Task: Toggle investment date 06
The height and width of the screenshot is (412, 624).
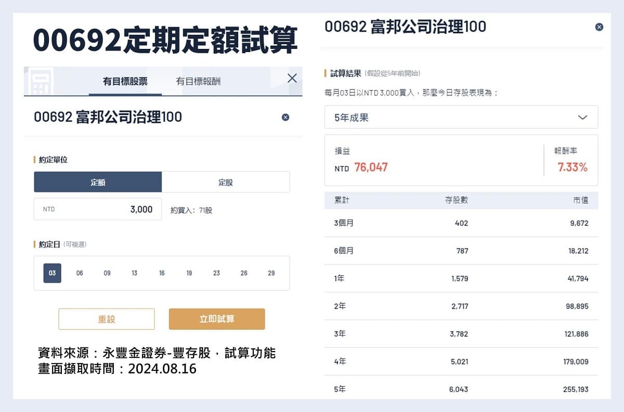Action: point(79,273)
